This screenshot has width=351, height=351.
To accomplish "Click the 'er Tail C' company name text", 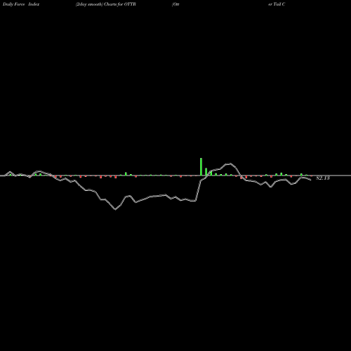I will (277, 4).
